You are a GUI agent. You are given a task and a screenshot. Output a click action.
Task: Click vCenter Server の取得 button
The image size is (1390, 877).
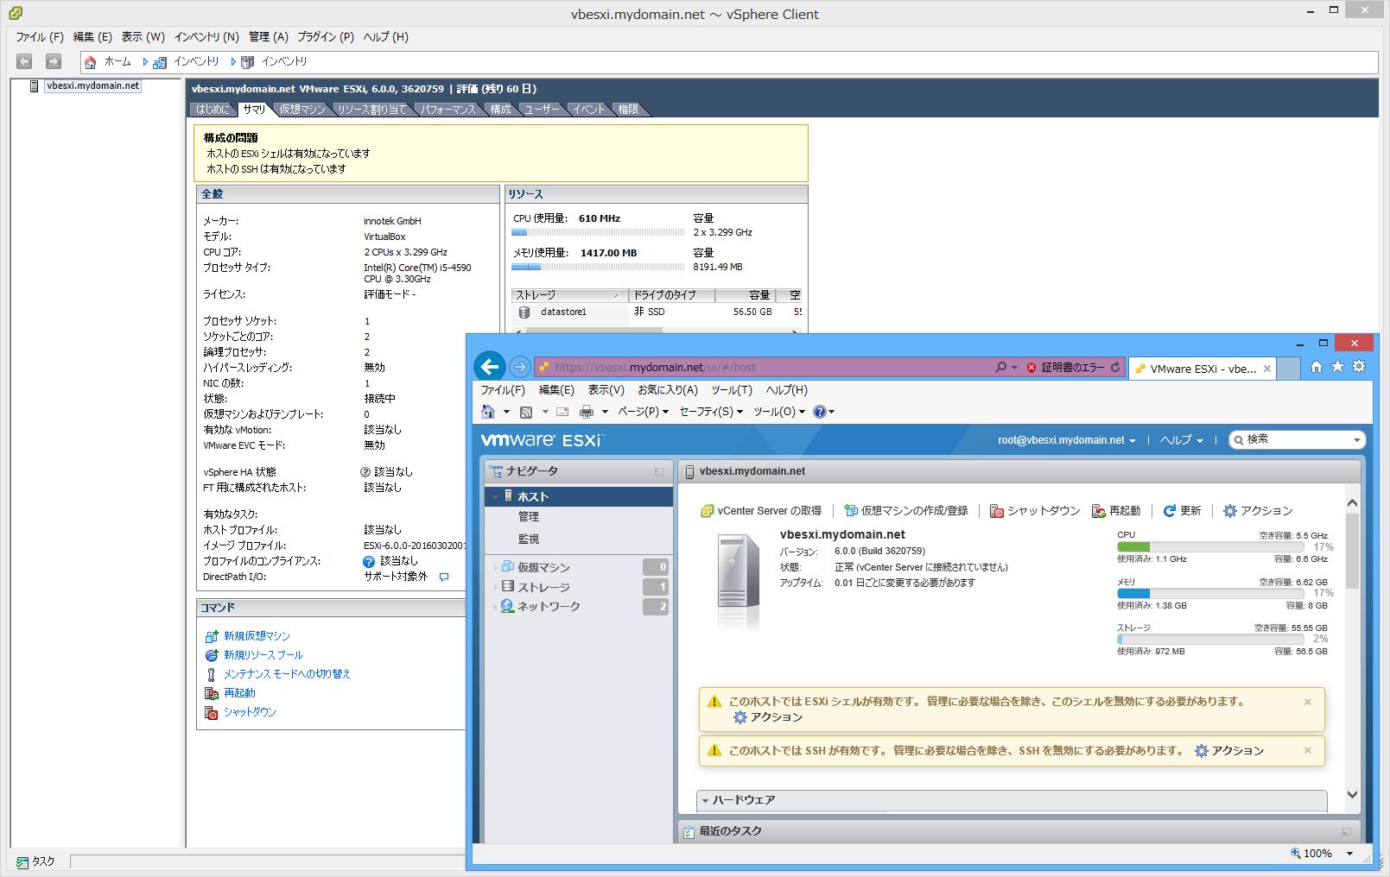760,511
